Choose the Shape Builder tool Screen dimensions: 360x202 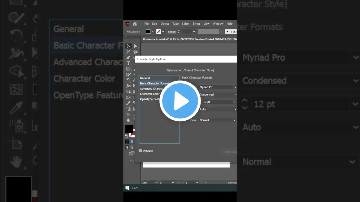point(128,91)
